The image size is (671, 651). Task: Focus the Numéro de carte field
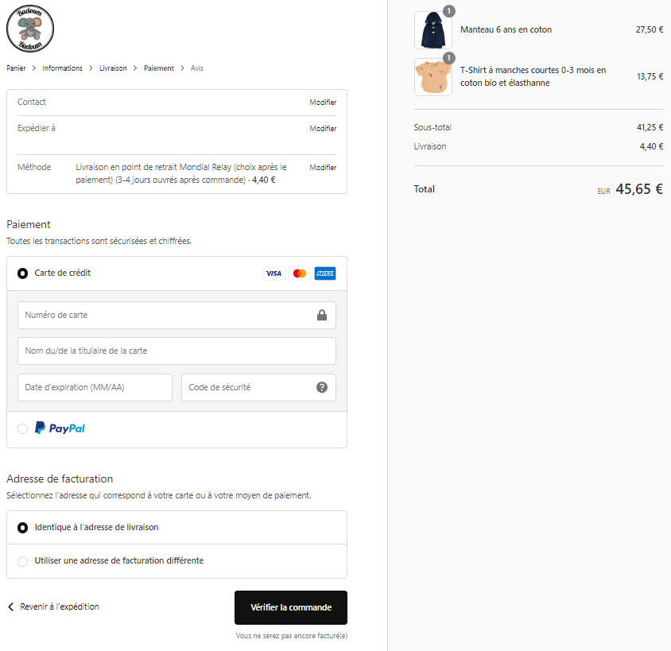click(176, 316)
